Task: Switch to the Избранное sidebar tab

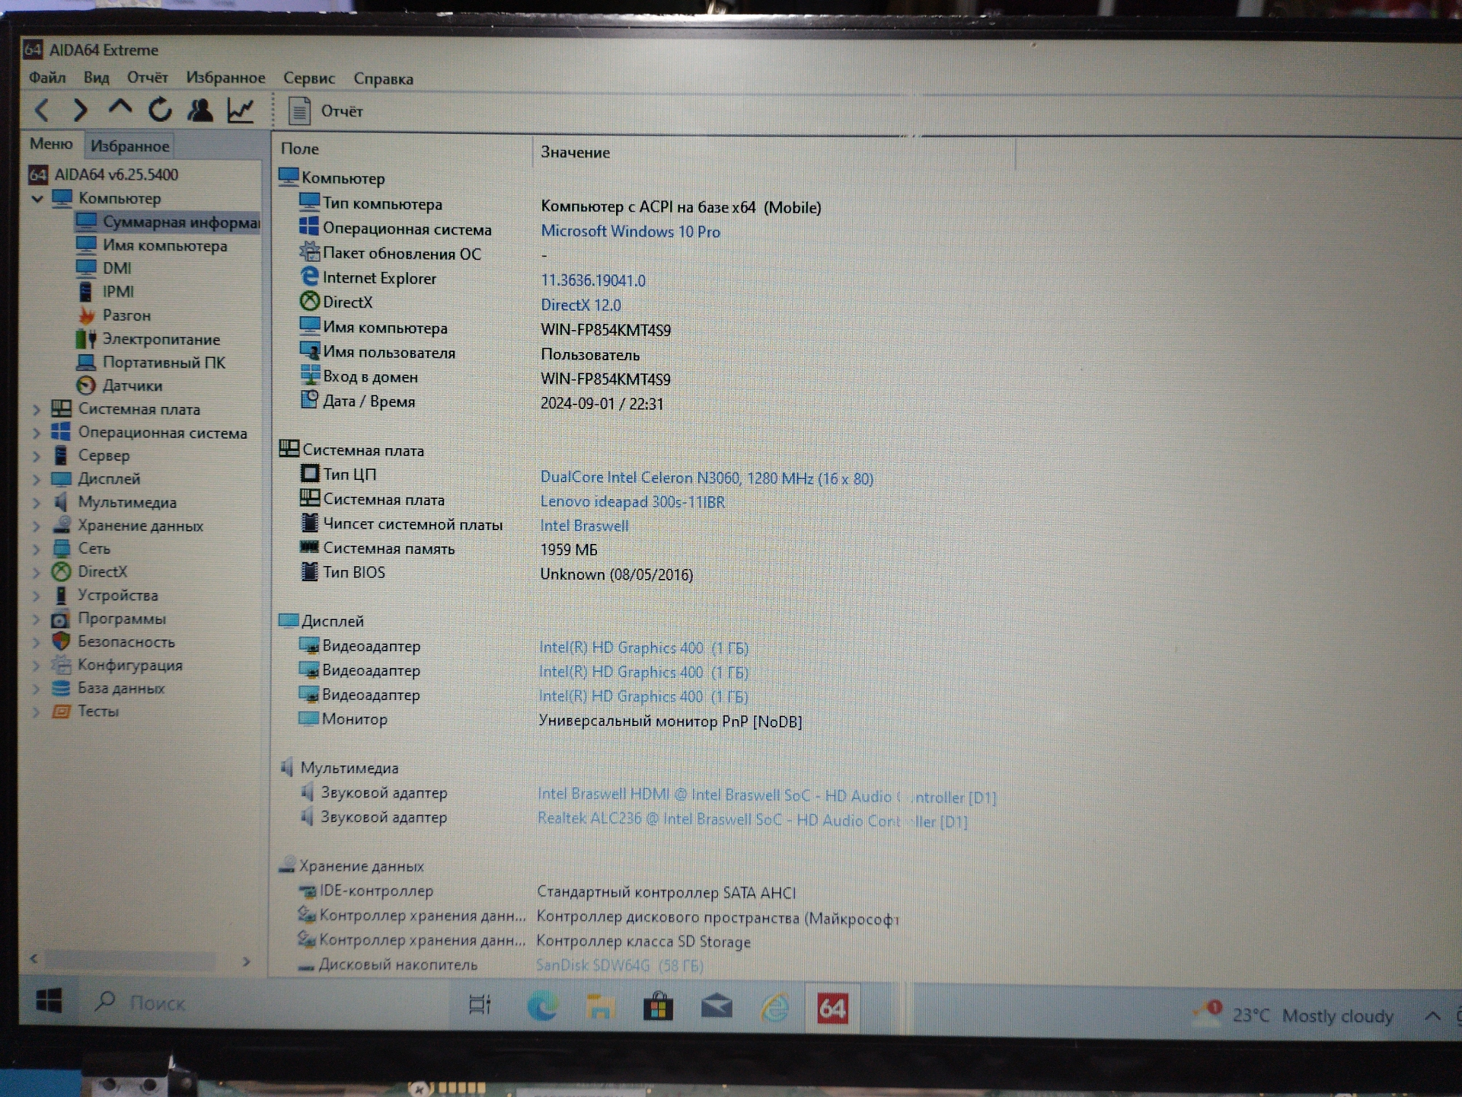Action: tap(129, 146)
